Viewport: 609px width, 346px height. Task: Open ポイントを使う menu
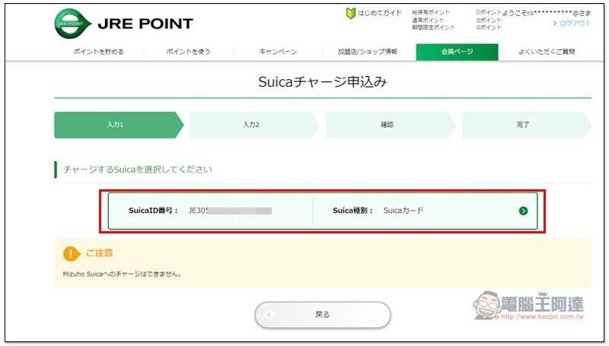coord(188,52)
